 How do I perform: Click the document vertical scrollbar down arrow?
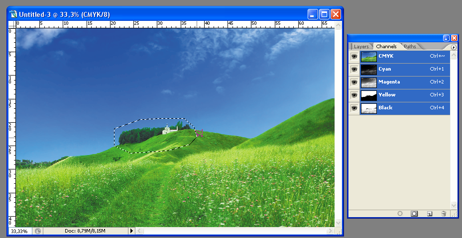338,223
